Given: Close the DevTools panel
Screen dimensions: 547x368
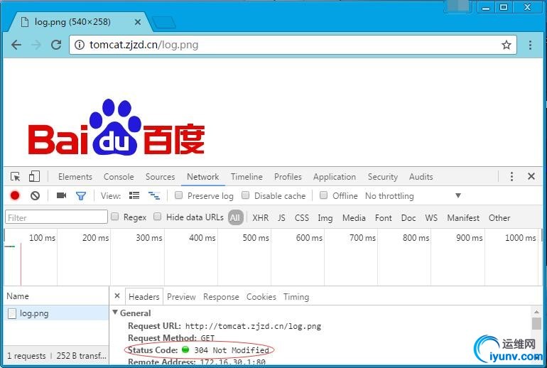Looking at the screenshot, I should pyautogui.click(x=531, y=176).
